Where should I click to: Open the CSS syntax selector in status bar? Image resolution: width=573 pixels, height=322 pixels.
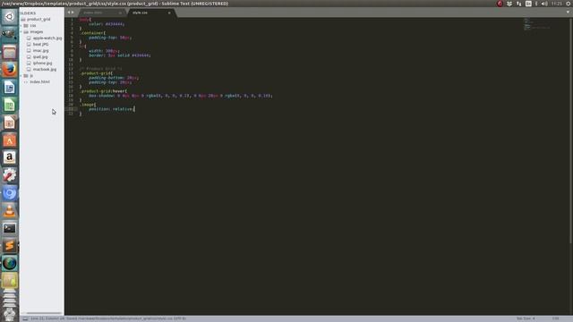[x=555, y=318]
